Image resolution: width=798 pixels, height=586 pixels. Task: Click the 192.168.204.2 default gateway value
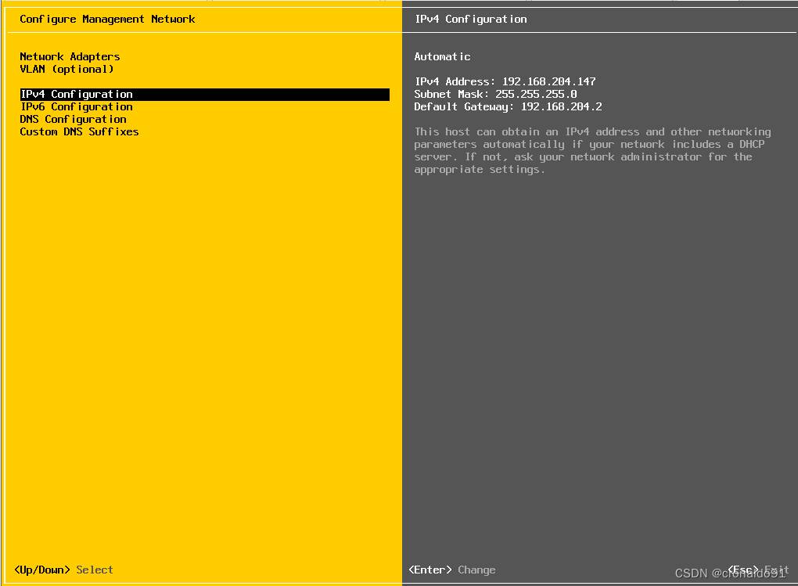561,106
